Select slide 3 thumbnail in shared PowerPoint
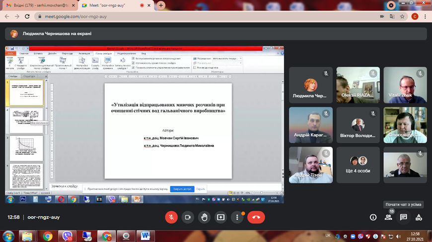This screenshot has height=242, width=432. pos(26,148)
